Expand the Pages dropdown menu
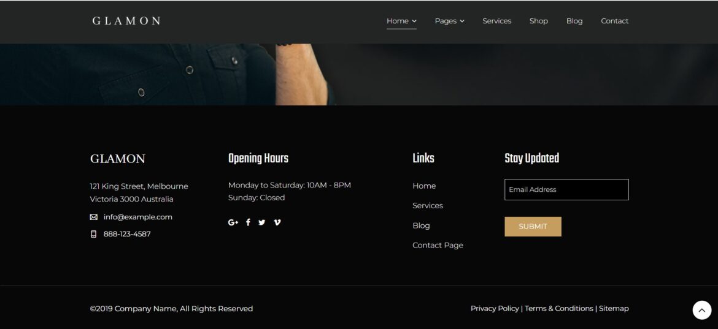 (x=449, y=21)
